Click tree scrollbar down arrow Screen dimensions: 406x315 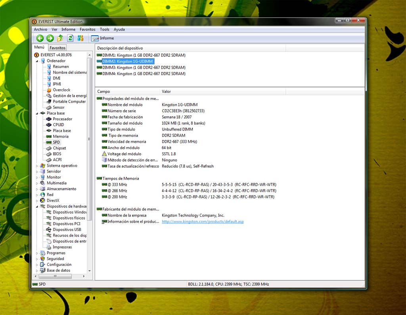tap(89, 271)
